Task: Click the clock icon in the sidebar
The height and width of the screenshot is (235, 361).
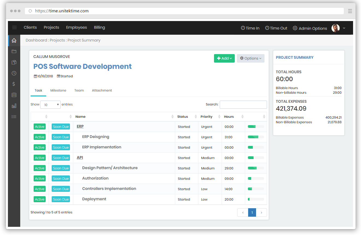Action: pos(14,73)
